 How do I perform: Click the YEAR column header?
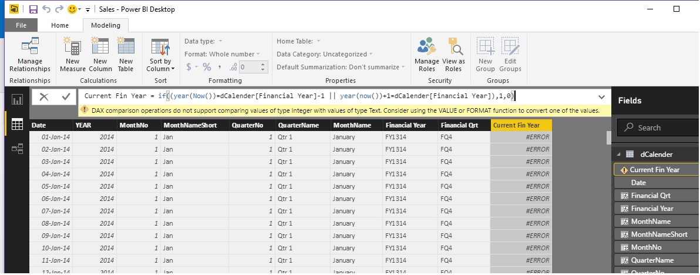point(95,125)
